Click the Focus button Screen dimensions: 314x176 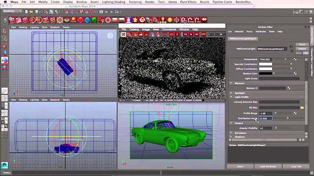coord(302,44)
